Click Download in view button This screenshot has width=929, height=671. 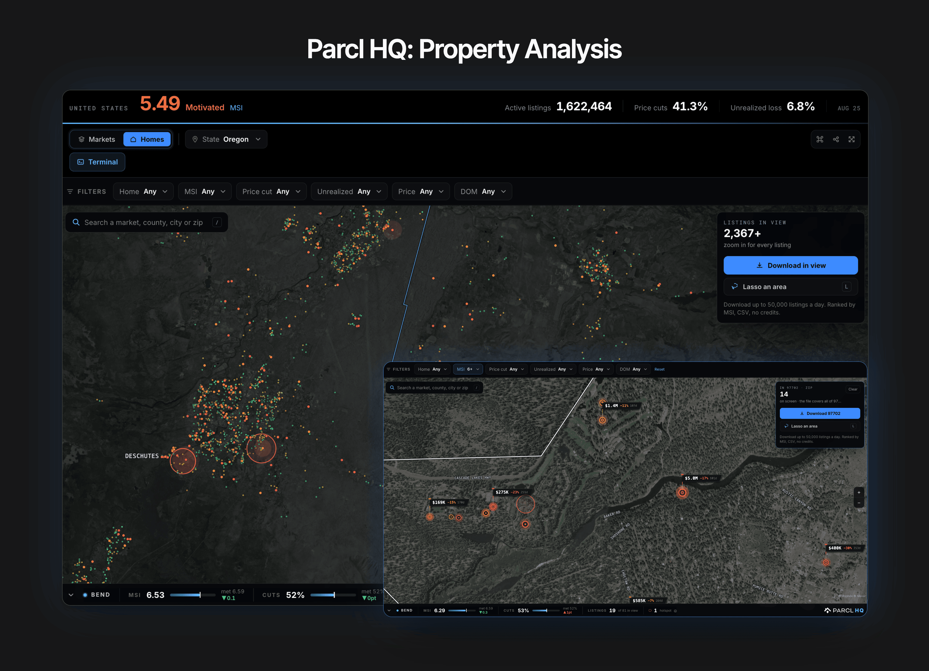(790, 266)
